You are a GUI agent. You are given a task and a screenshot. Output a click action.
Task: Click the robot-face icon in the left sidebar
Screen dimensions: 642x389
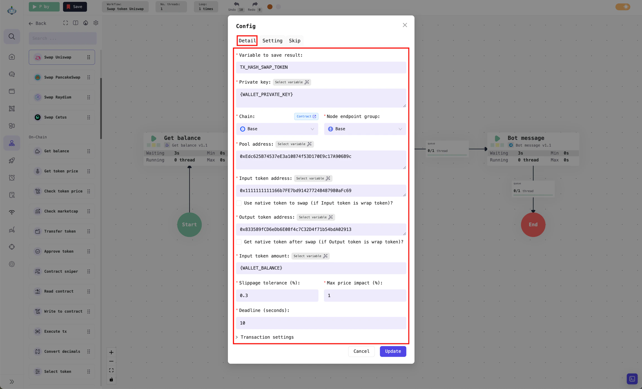pos(12,74)
